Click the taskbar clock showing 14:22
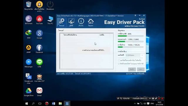This screenshot has height=106, width=188. pos(159,103)
